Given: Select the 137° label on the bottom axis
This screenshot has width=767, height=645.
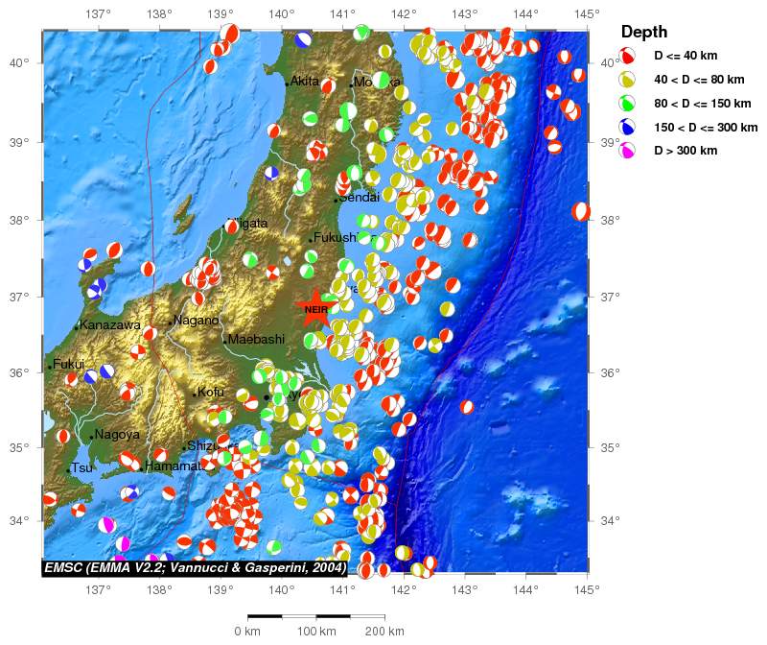Looking at the screenshot, I should tap(100, 589).
